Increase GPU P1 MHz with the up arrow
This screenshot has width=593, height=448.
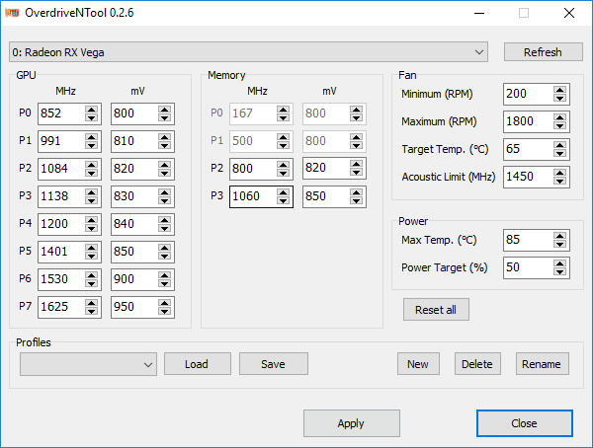92,137
